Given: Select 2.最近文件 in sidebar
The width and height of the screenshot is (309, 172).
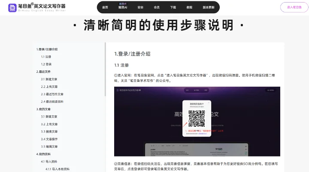Looking at the screenshot, I should 43,72.
